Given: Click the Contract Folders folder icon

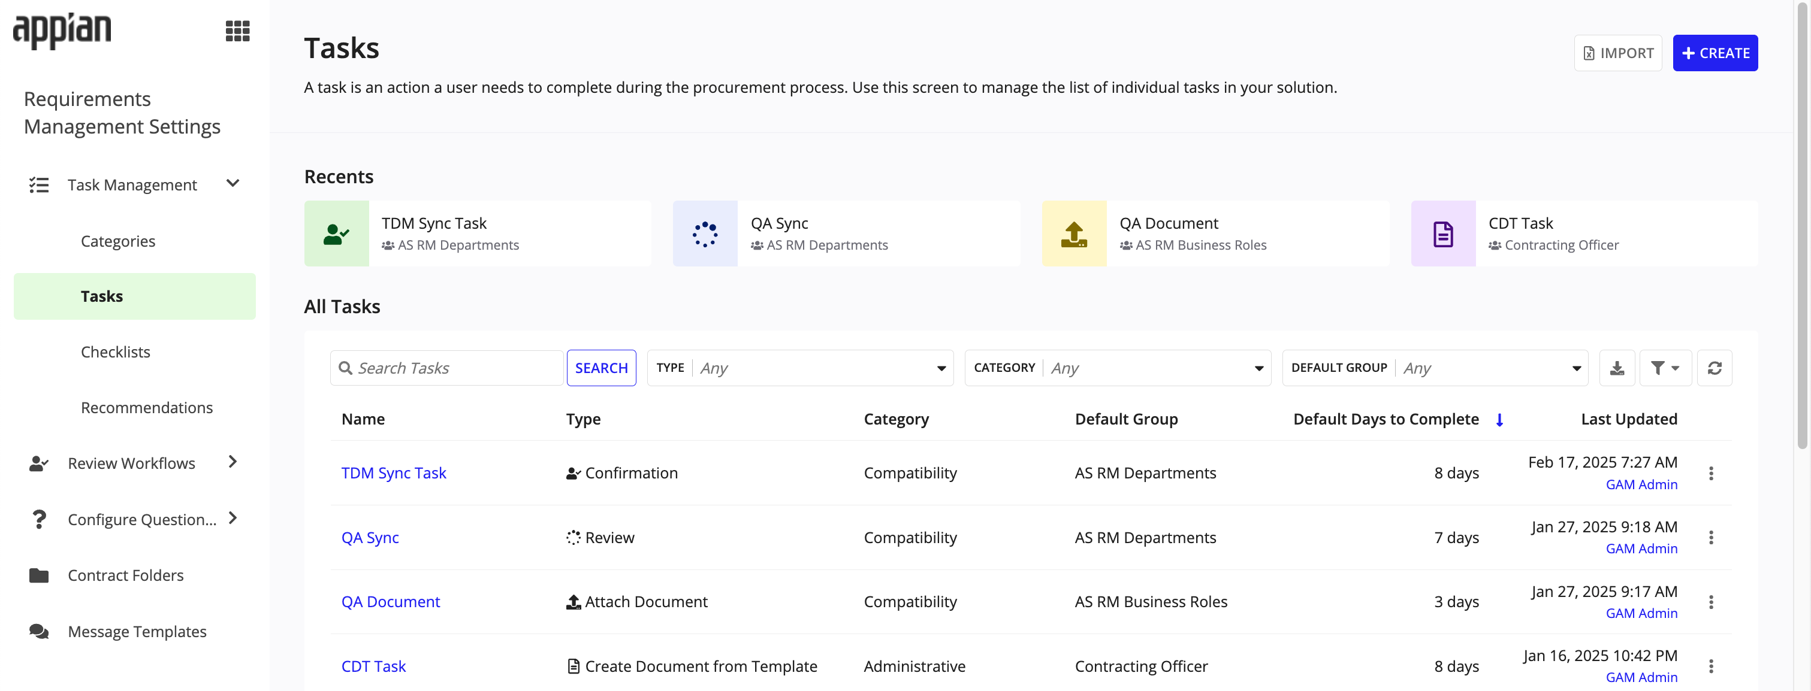Looking at the screenshot, I should (x=39, y=575).
